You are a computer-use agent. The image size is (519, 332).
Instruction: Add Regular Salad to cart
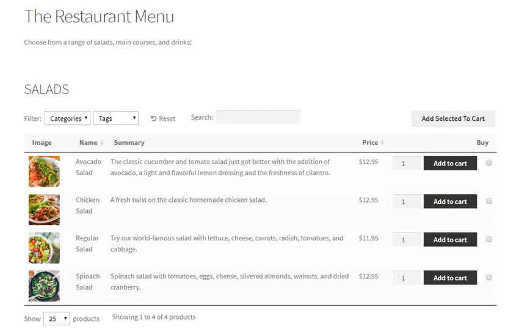(x=450, y=240)
